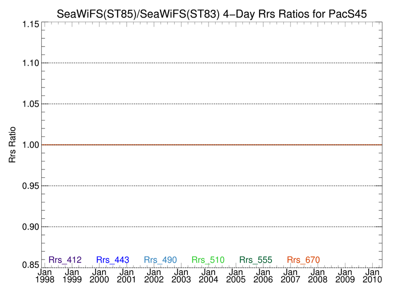Image resolution: width=396 pixels, height=297 pixels.
Task: Click the Jan 2004 x-axis label
Action: 209,276
